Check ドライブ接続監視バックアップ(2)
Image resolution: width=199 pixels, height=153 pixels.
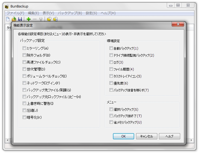pos(111,55)
